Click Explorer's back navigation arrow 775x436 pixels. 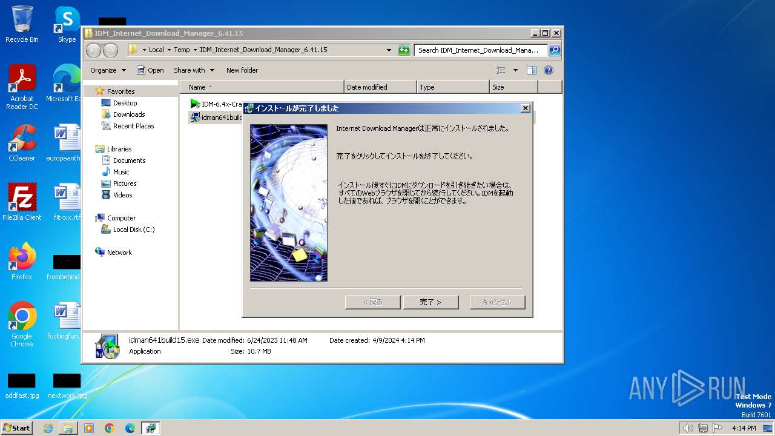[x=94, y=50]
